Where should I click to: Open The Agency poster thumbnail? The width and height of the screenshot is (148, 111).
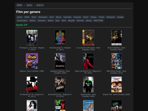[32, 38]
